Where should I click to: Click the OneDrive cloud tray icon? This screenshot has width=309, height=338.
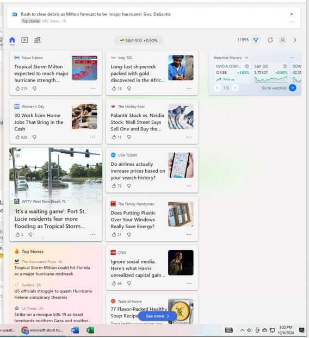265,330
